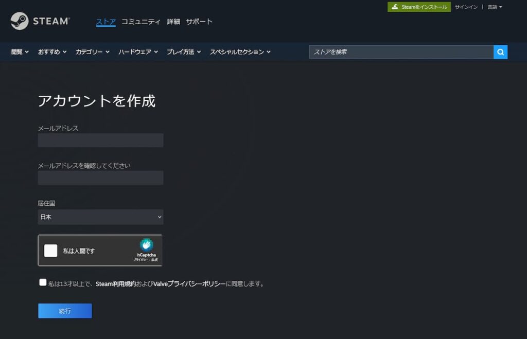Click the hCaptcha privacy and terms link
Viewport: 527px width, 339px height.
pos(146,260)
